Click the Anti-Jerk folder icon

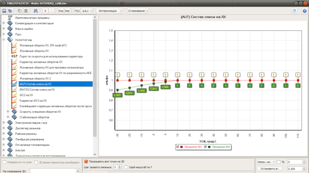(x=10, y=150)
